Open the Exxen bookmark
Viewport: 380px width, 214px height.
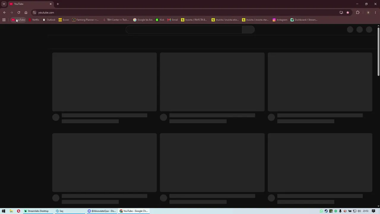(64, 20)
